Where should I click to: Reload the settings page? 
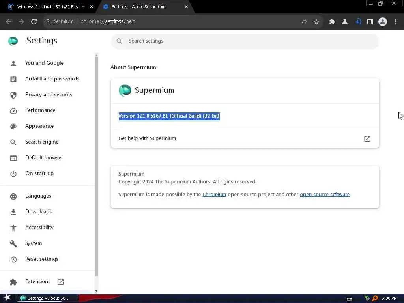click(34, 22)
